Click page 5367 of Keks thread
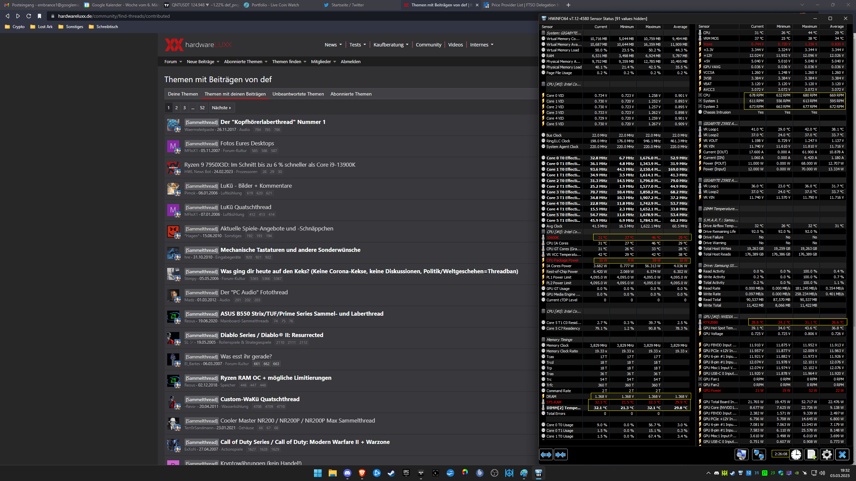Screen dimensions: 856x481 point(278,279)
